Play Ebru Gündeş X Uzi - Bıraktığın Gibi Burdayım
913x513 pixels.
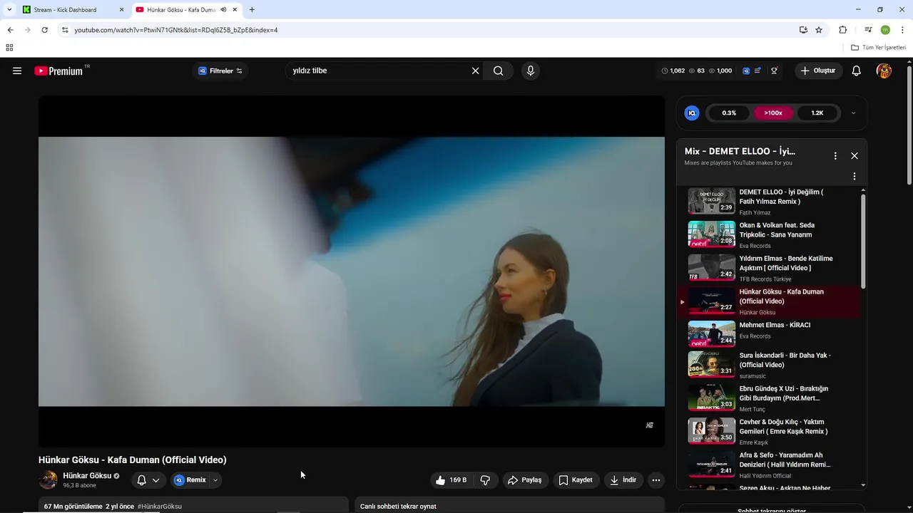click(x=769, y=398)
